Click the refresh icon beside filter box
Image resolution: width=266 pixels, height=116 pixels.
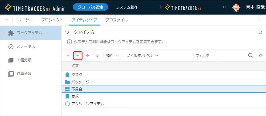click(x=261, y=56)
